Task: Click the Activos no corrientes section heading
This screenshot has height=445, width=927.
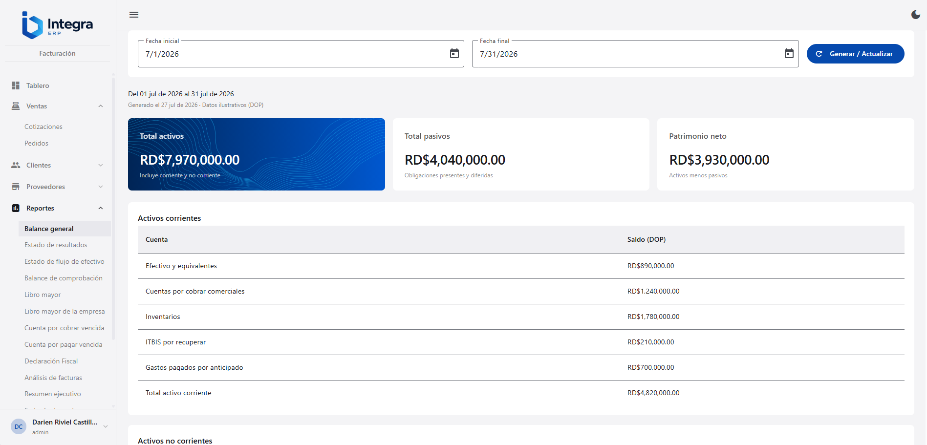Action: click(175, 441)
